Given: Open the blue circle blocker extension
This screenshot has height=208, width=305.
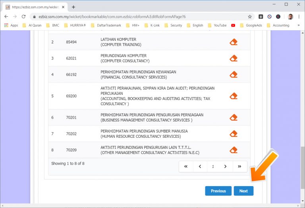Looking at the screenshot, I should (269, 17).
